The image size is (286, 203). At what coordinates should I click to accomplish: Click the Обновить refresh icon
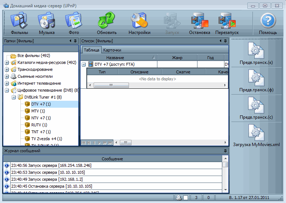click(x=107, y=23)
